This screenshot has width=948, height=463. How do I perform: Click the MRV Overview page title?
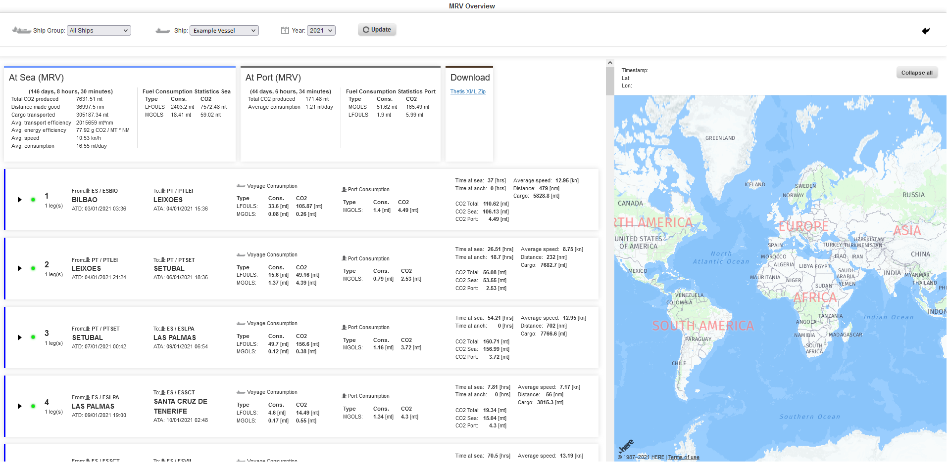[472, 6]
